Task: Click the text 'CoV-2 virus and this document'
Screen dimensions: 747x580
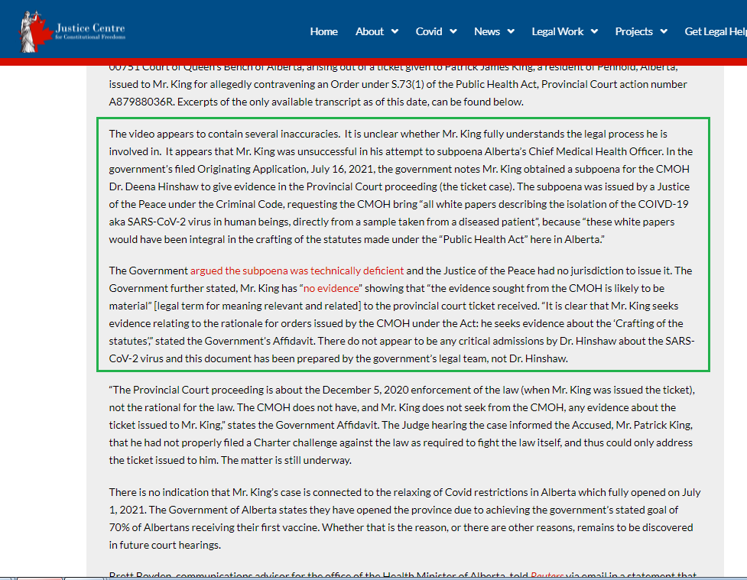Action: click(180, 358)
